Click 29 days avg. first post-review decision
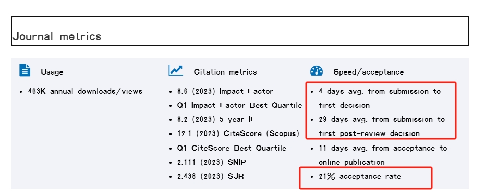Screen dimensions: 485x195 point(382,127)
